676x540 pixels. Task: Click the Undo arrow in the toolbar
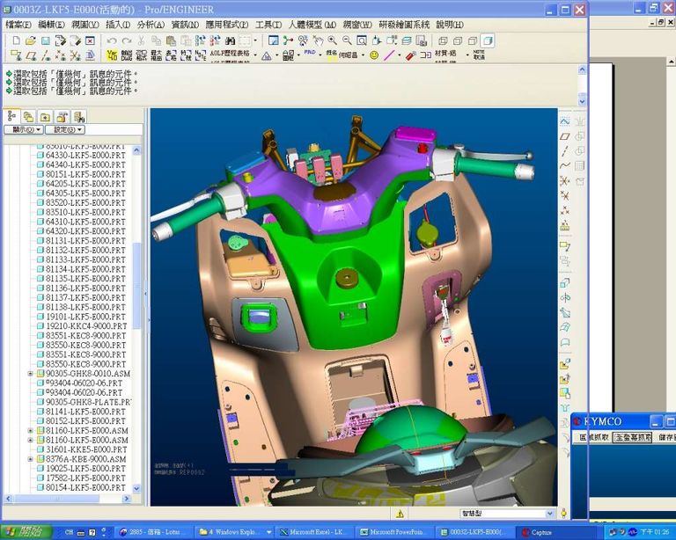pos(112,40)
